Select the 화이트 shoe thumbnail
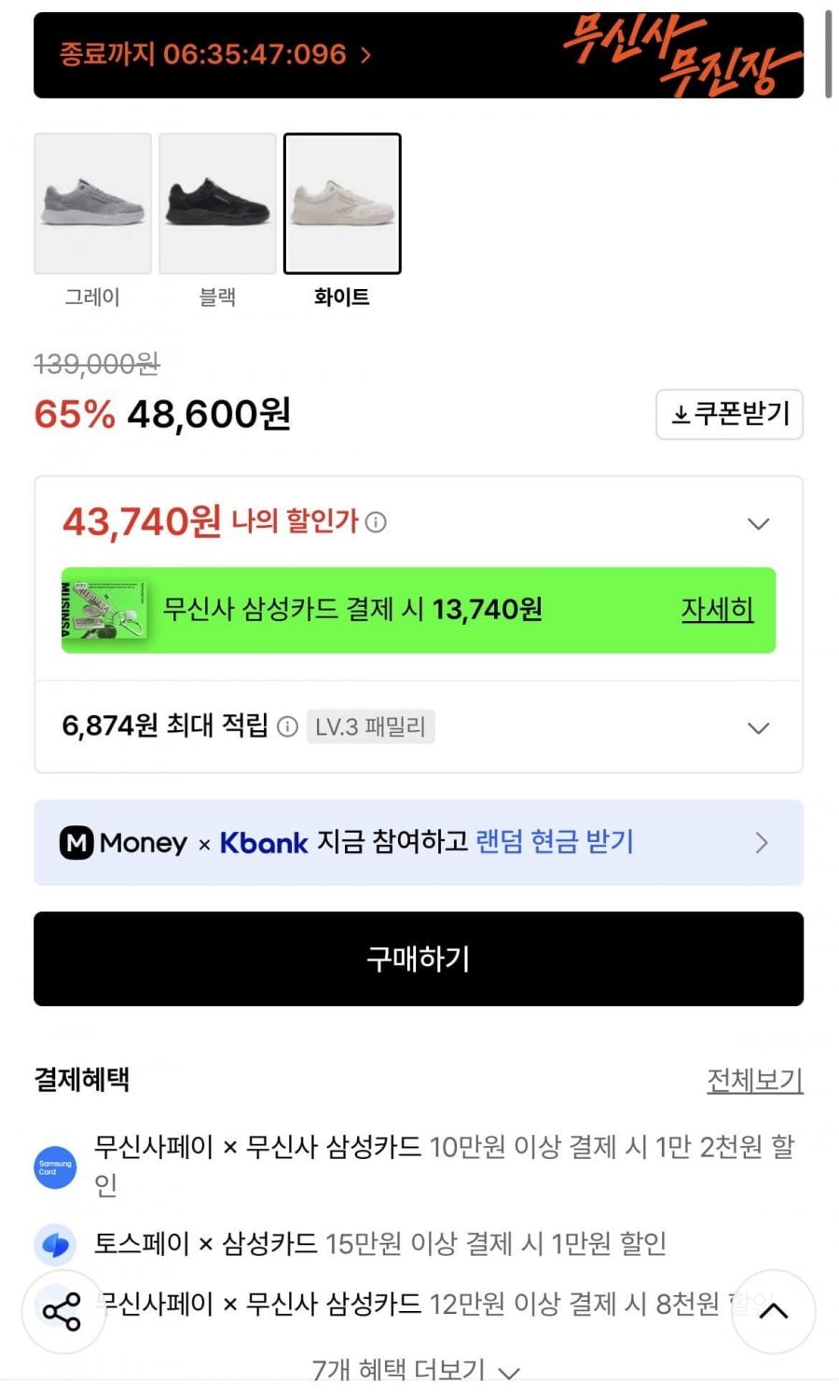 pyautogui.click(x=342, y=203)
